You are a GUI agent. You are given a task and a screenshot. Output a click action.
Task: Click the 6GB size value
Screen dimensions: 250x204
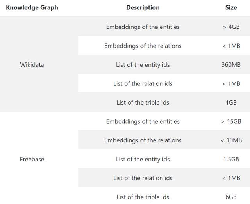coord(231,197)
